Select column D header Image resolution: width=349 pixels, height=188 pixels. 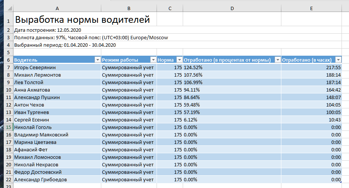point(232,8)
